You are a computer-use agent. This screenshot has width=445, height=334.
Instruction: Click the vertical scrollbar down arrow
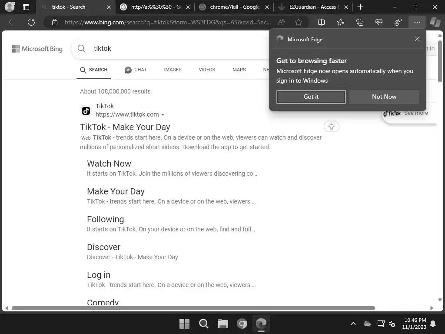[x=440, y=300]
